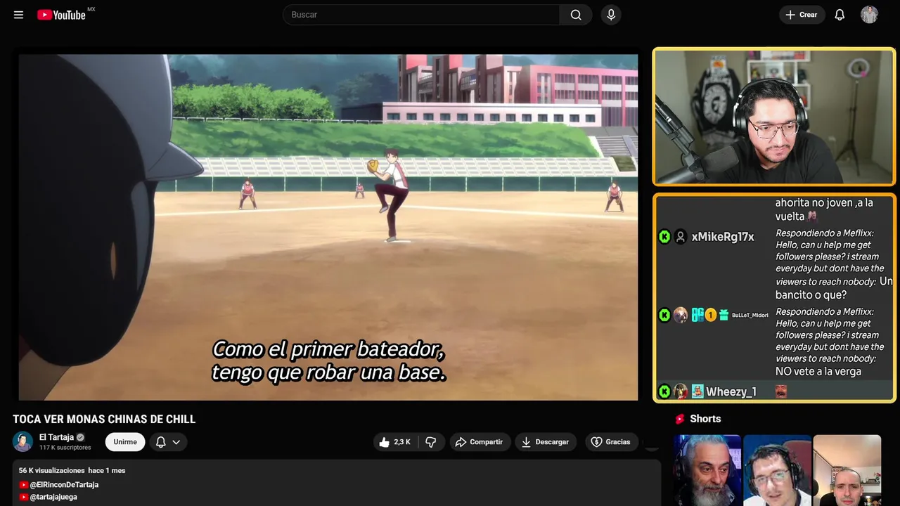This screenshot has height=506, width=900.
Task: Share the video with Compartir
Action: (479, 442)
